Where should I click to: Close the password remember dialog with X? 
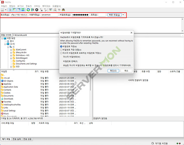coord(131,33)
